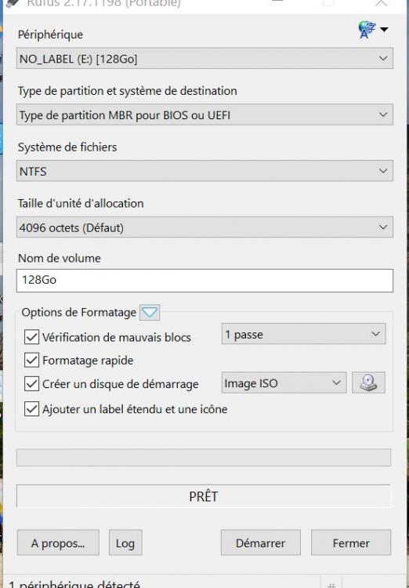Click the Nom de volume text field
Image resolution: width=409 pixels, height=588 pixels.
204,280
